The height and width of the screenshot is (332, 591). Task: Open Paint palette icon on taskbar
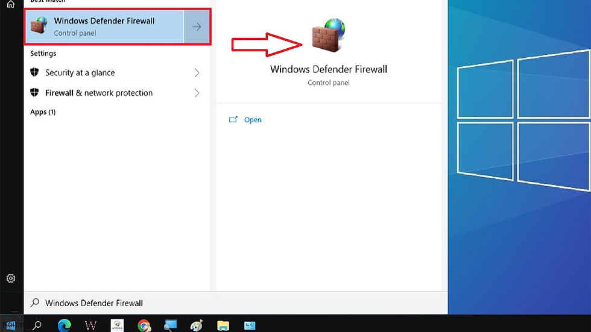coord(197,325)
